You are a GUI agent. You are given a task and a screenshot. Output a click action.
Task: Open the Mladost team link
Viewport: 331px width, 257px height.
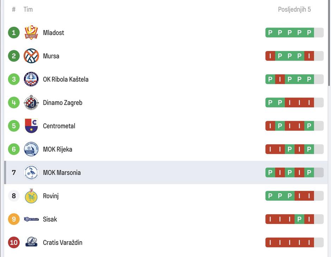click(x=54, y=33)
